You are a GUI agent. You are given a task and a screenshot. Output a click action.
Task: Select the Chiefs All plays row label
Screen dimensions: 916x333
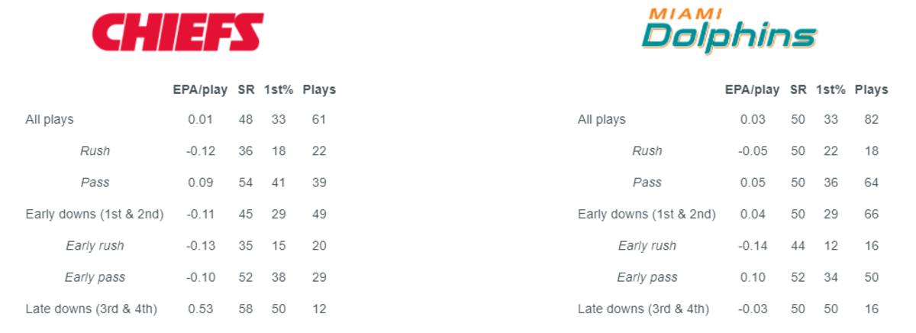click(x=50, y=119)
